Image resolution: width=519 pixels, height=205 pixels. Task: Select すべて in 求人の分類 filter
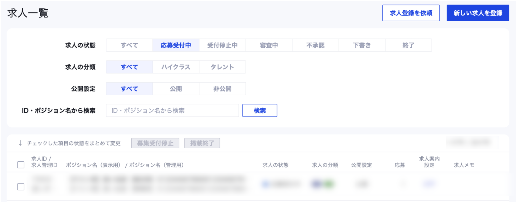pos(129,67)
